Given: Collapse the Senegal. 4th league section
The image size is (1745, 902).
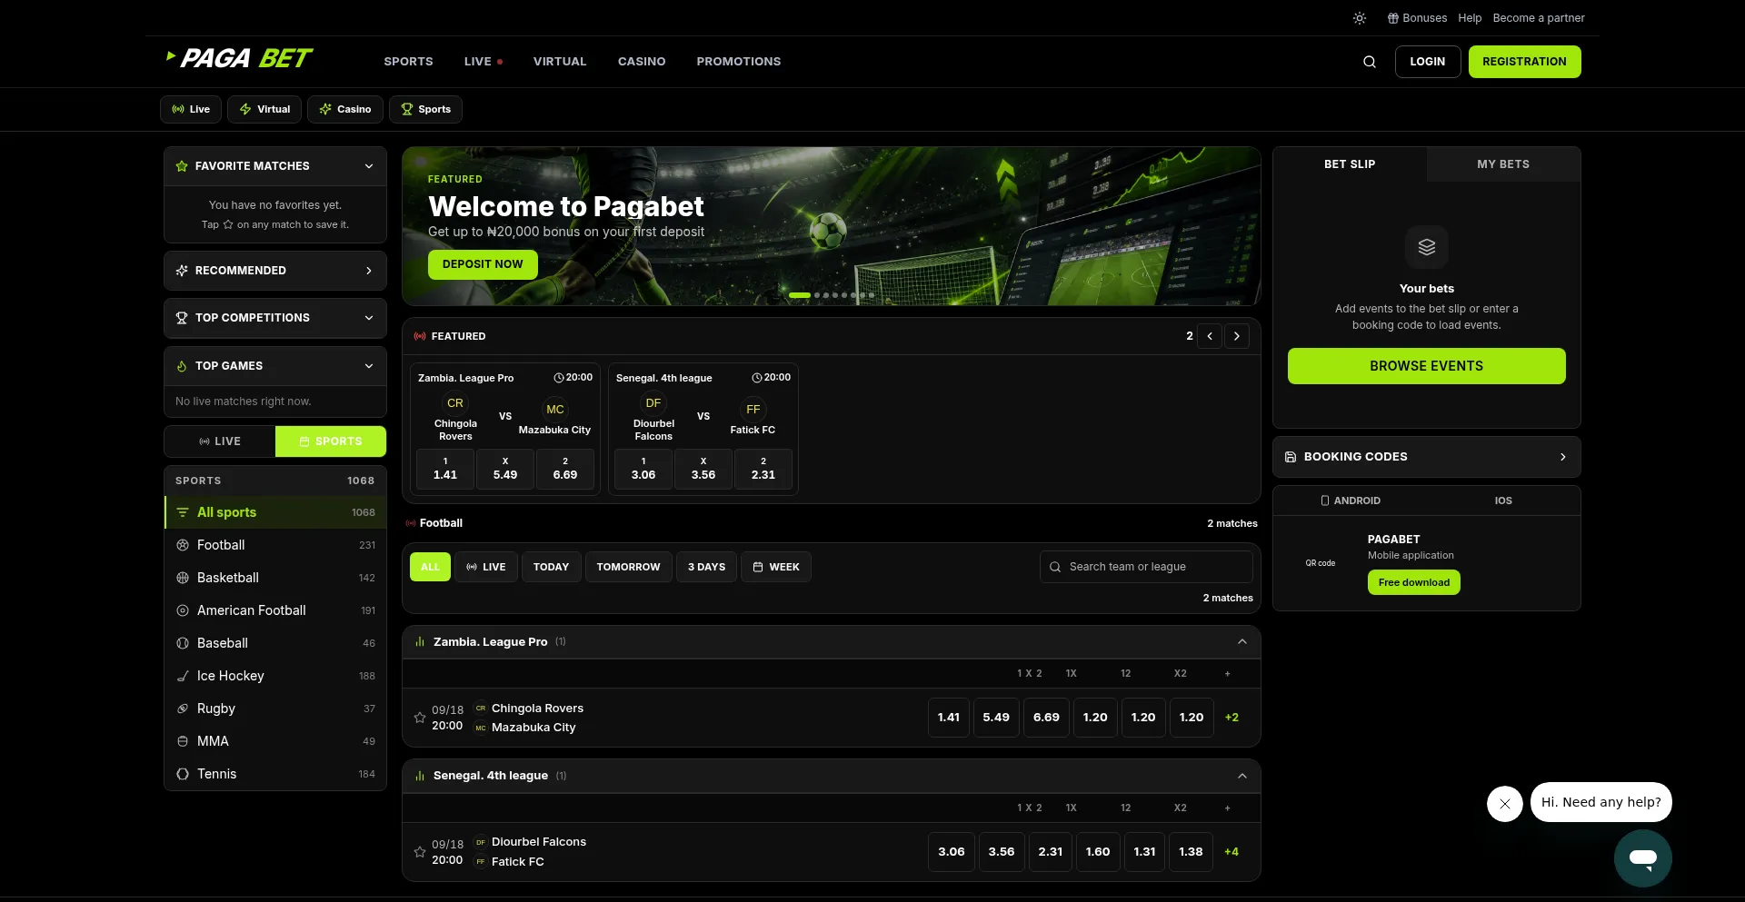Looking at the screenshot, I should (x=1242, y=776).
